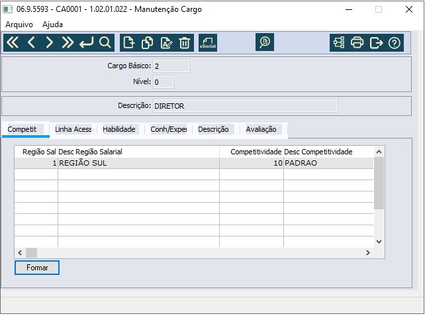The height and width of the screenshot is (316, 425).
Task: Go to the first record
Action: (13, 42)
